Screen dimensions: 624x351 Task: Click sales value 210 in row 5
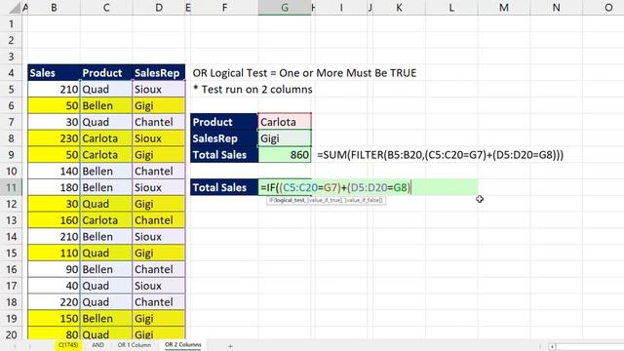tap(54, 89)
